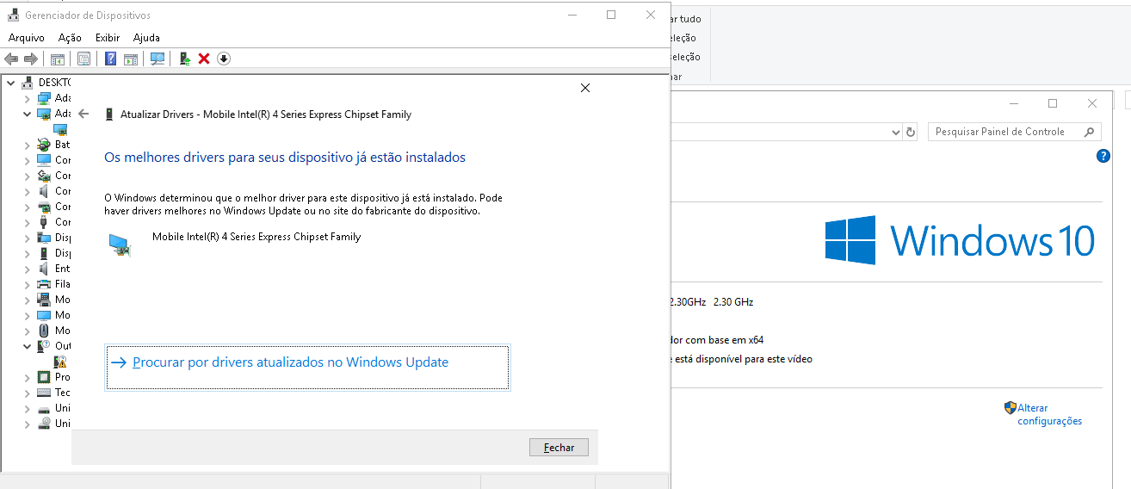Click the show/hide console tree icon

58,59
